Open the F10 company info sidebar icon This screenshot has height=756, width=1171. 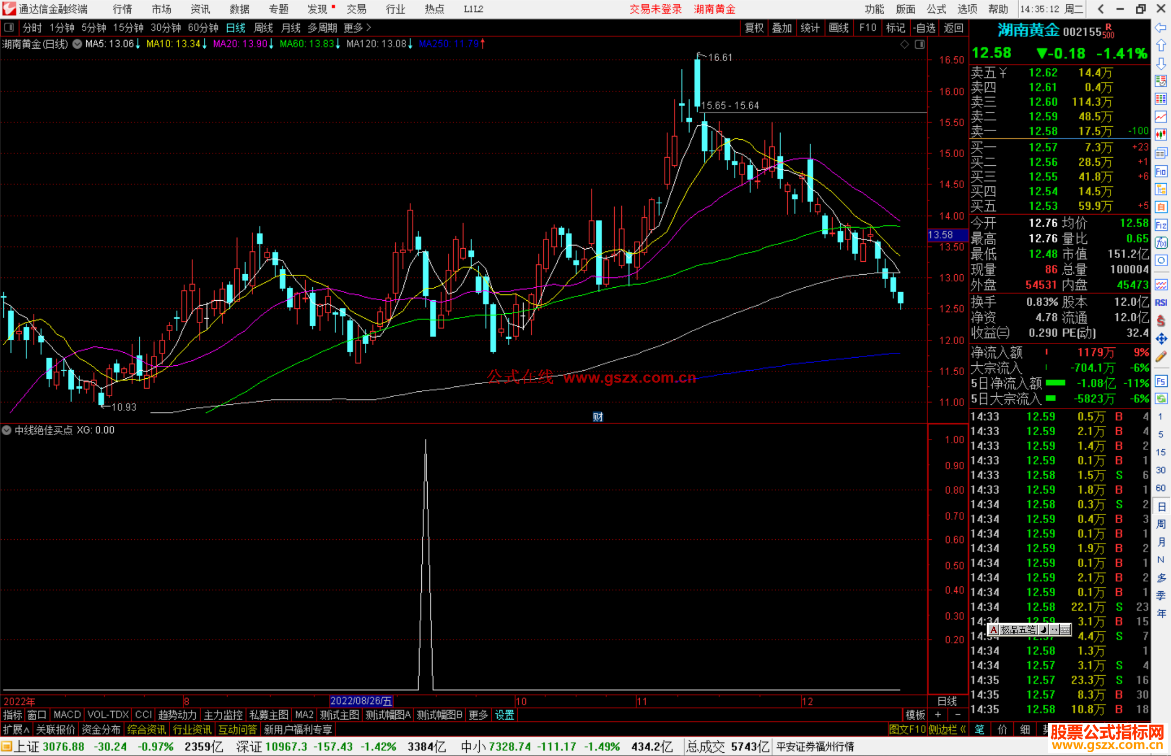[1161, 172]
